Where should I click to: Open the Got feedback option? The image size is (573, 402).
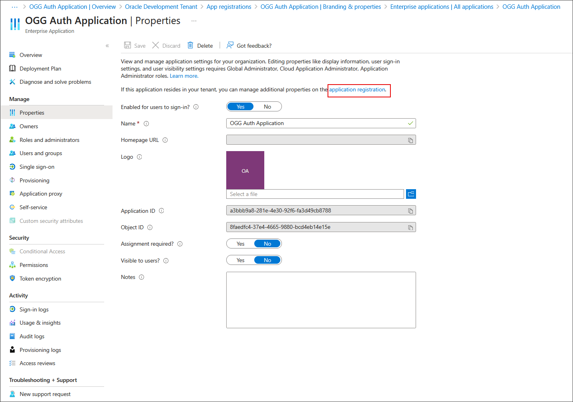click(249, 46)
